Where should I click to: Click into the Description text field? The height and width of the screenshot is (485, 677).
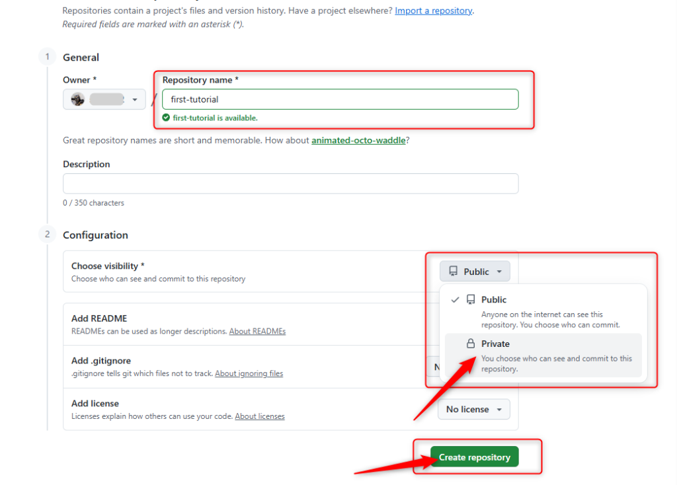point(290,184)
